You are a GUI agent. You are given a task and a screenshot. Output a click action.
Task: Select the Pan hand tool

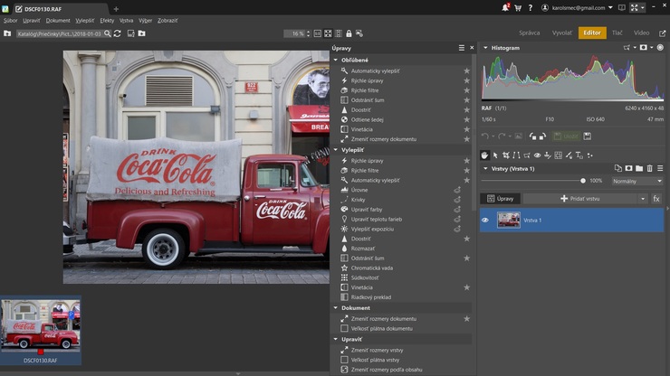(x=484, y=155)
